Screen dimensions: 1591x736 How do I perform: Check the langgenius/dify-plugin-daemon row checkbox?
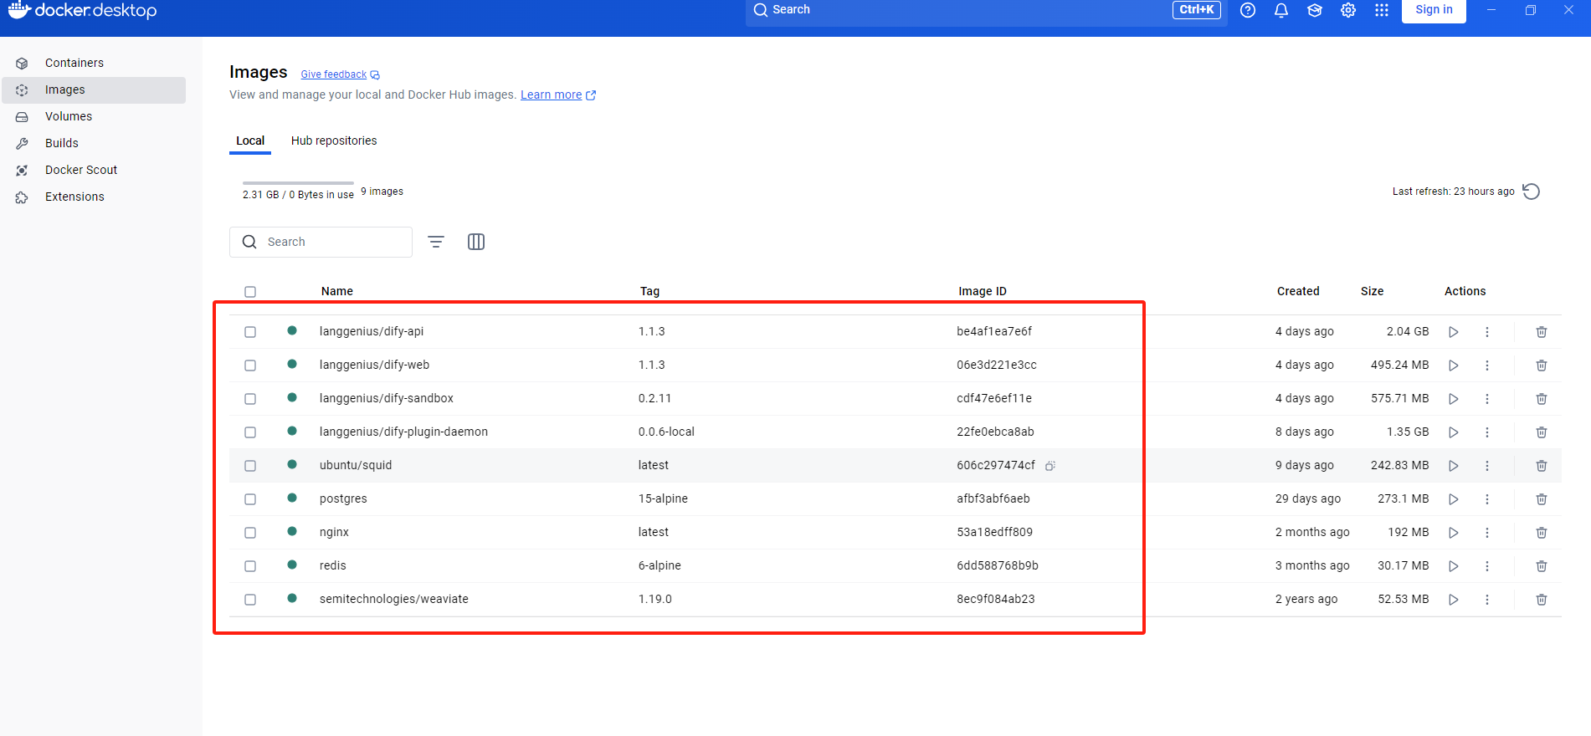(x=250, y=432)
